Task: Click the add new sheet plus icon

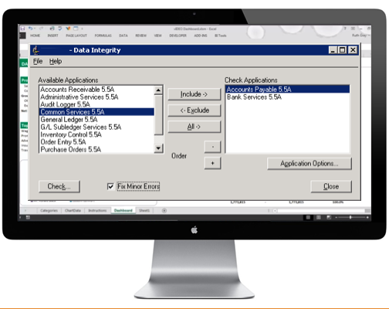Action: (164, 210)
